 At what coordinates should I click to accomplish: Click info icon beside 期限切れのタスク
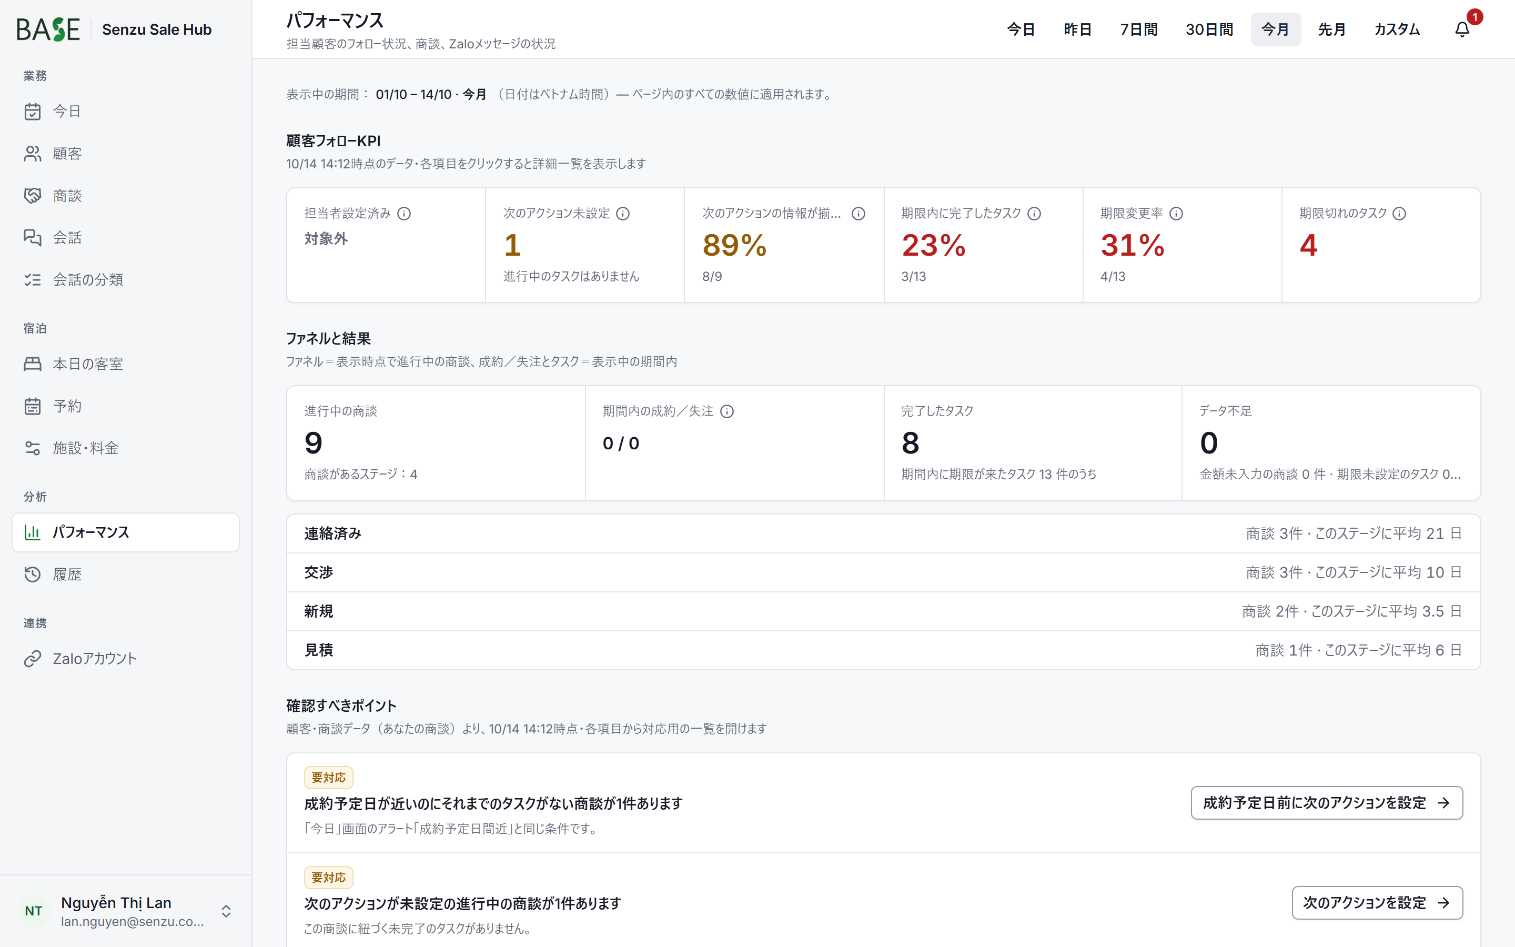pyautogui.click(x=1399, y=214)
